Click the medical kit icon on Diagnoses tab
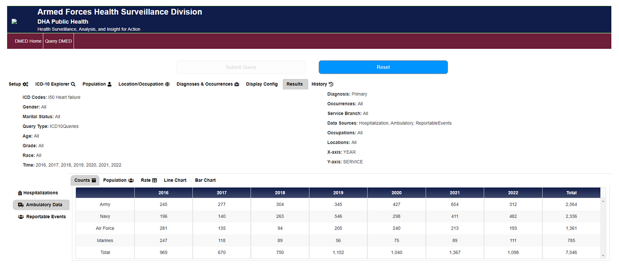 coord(237,84)
